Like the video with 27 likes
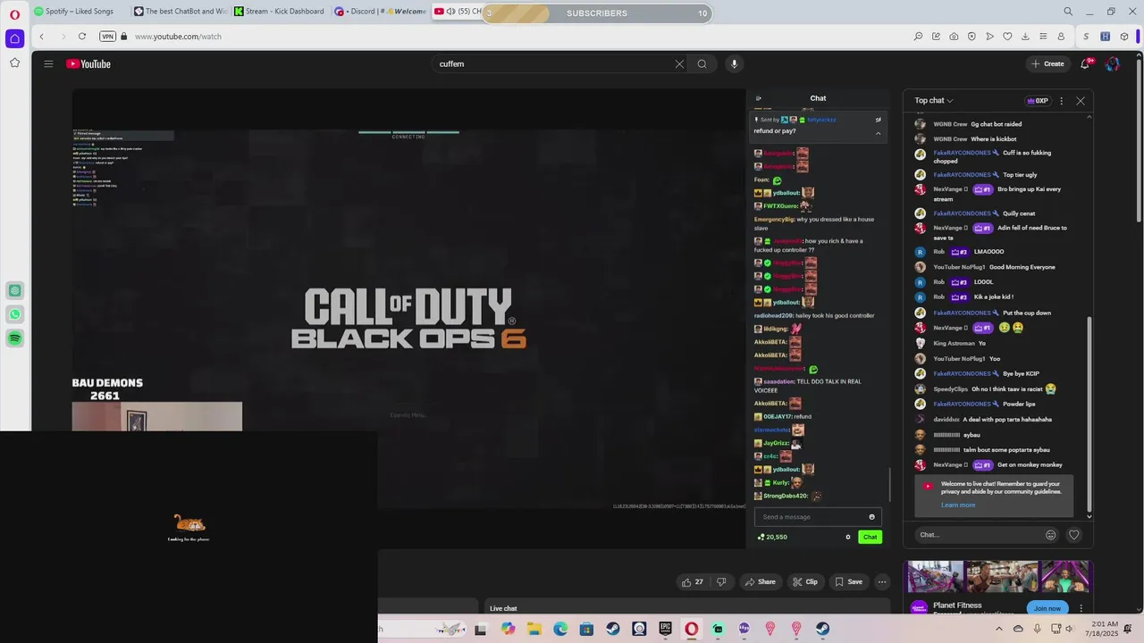Viewport: 1144px width, 643px height. pyautogui.click(x=692, y=582)
